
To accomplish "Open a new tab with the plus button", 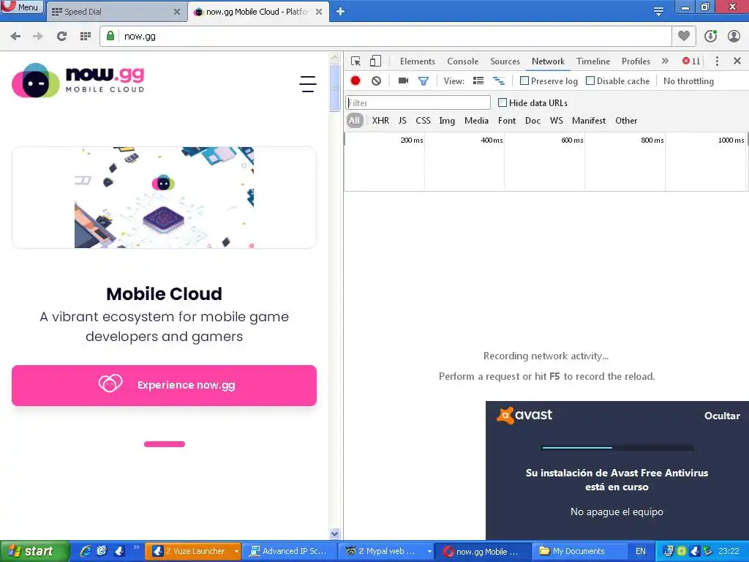I will pos(340,12).
